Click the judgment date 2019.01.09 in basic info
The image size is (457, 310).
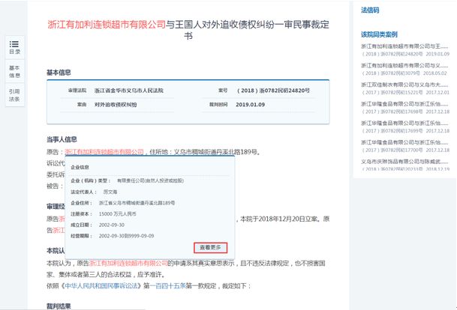251,104
